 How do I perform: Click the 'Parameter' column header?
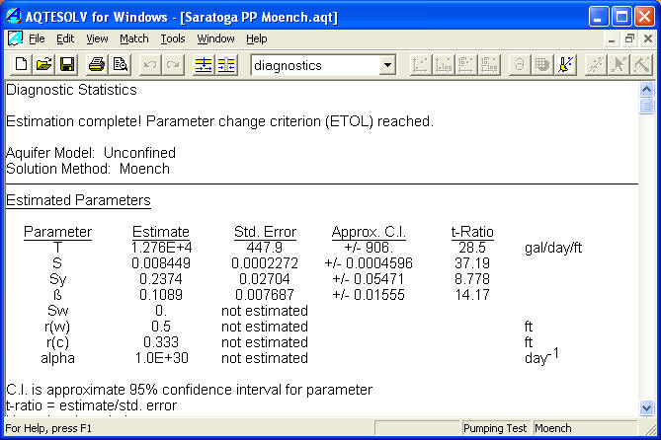point(57,232)
